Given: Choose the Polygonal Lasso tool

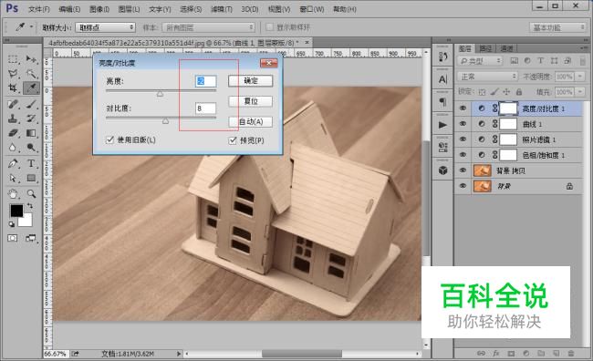Looking at the screenshot, I should (13, 73).
